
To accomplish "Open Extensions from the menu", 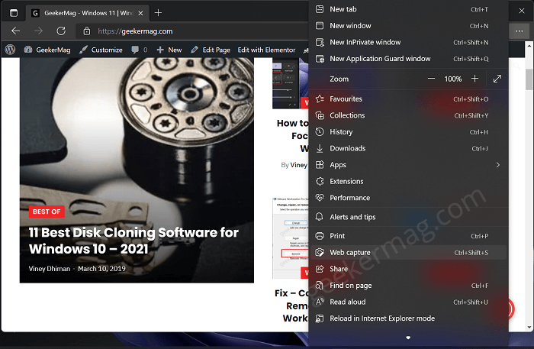I will coord(408,181).
